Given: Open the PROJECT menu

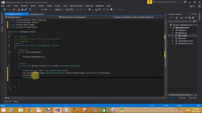Looking at the screenshot, I should (24, 6).
